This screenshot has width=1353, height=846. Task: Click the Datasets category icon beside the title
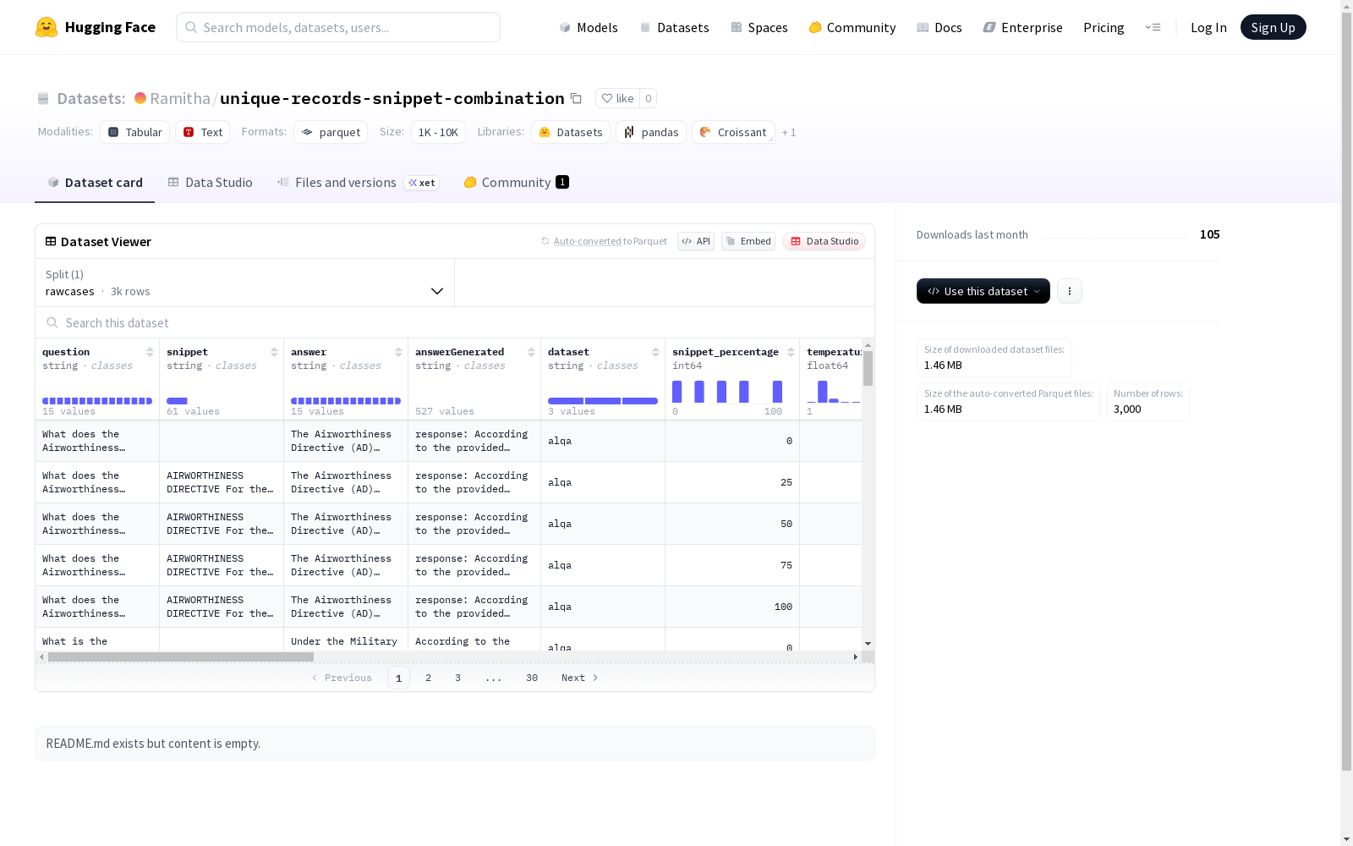[x=43, y=99]
